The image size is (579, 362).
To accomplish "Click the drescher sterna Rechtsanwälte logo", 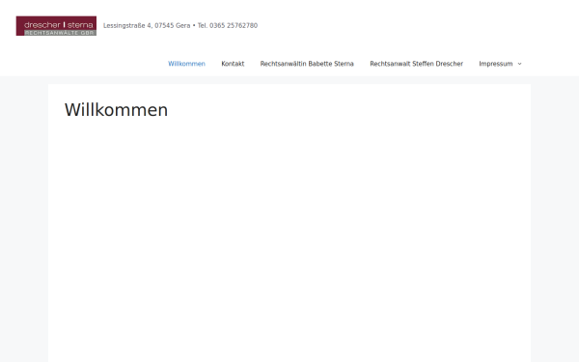I will pos(56,26).
